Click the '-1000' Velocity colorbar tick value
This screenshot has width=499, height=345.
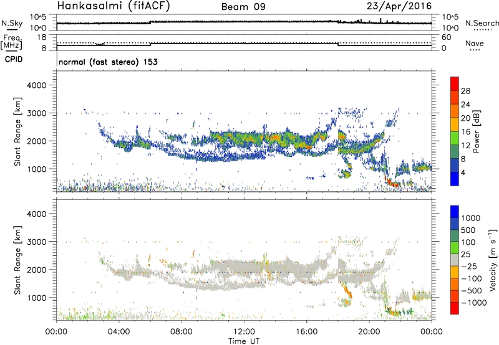(x=473, y=303)
